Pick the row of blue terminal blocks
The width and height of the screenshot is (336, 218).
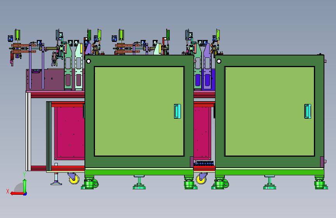pyautogui.click(x=205, y=163)
